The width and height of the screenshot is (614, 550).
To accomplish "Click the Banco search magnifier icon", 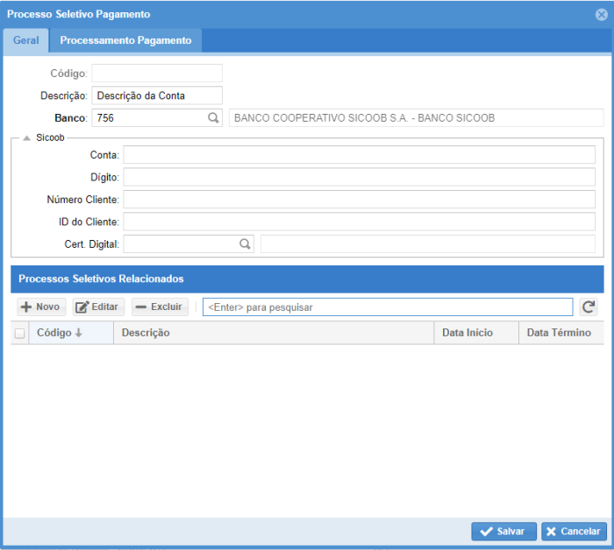I will (212, 117).
